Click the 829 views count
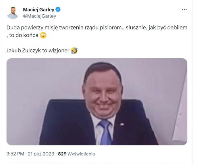Image resolution: width=201 pixels, height=165 pixels. point(62,154)
